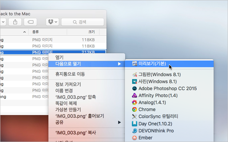Open with Analog(1.4.1) icon
Image resolution: width=228 pixels, height=142 pixels.
click(135, 102)
